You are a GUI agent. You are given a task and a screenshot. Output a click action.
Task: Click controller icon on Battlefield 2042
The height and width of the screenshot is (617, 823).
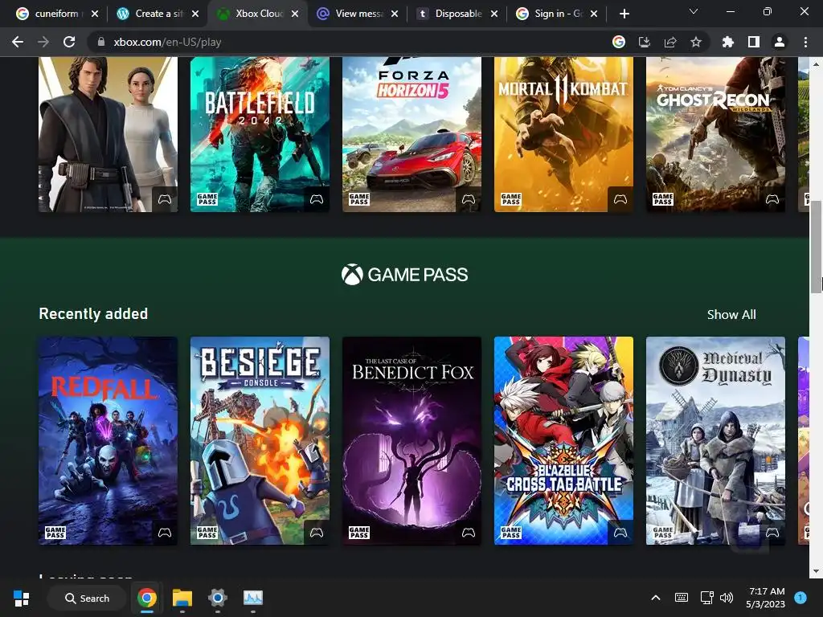(317, 199)
